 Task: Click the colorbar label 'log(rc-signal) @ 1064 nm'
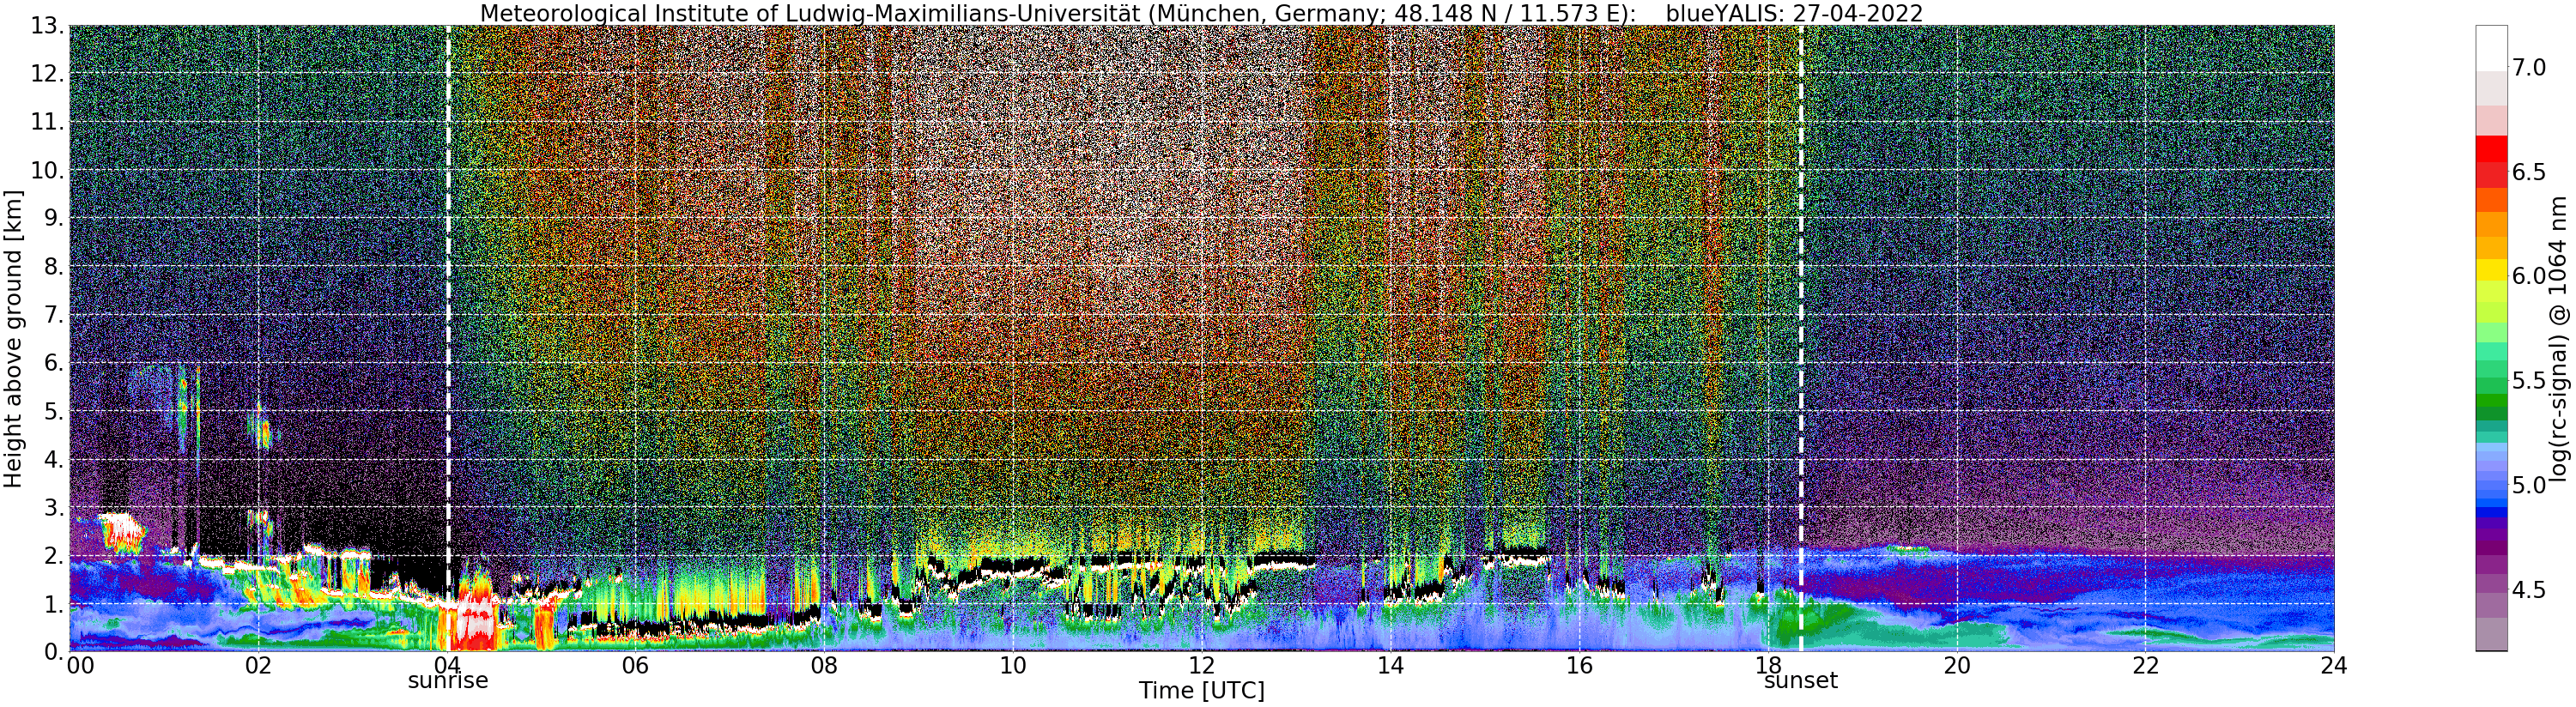click(x=2558, y=338)
